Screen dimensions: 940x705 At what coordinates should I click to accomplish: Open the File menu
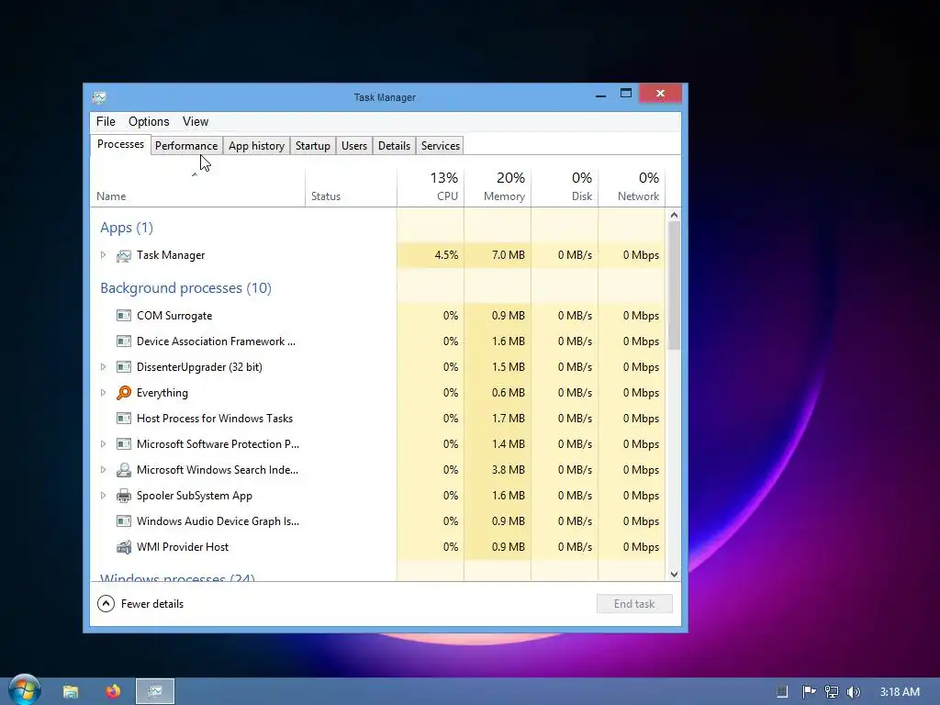tap(106, 122)
